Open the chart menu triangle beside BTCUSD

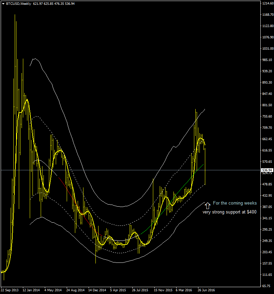click(3, 3)
